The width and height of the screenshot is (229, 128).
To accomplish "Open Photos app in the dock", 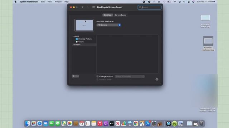I will (70, 123).
